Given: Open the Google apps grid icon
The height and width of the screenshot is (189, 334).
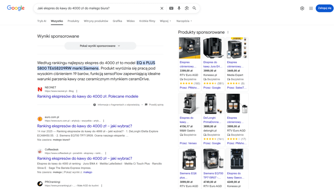Looking at the screenshot, I should (311, 8).
